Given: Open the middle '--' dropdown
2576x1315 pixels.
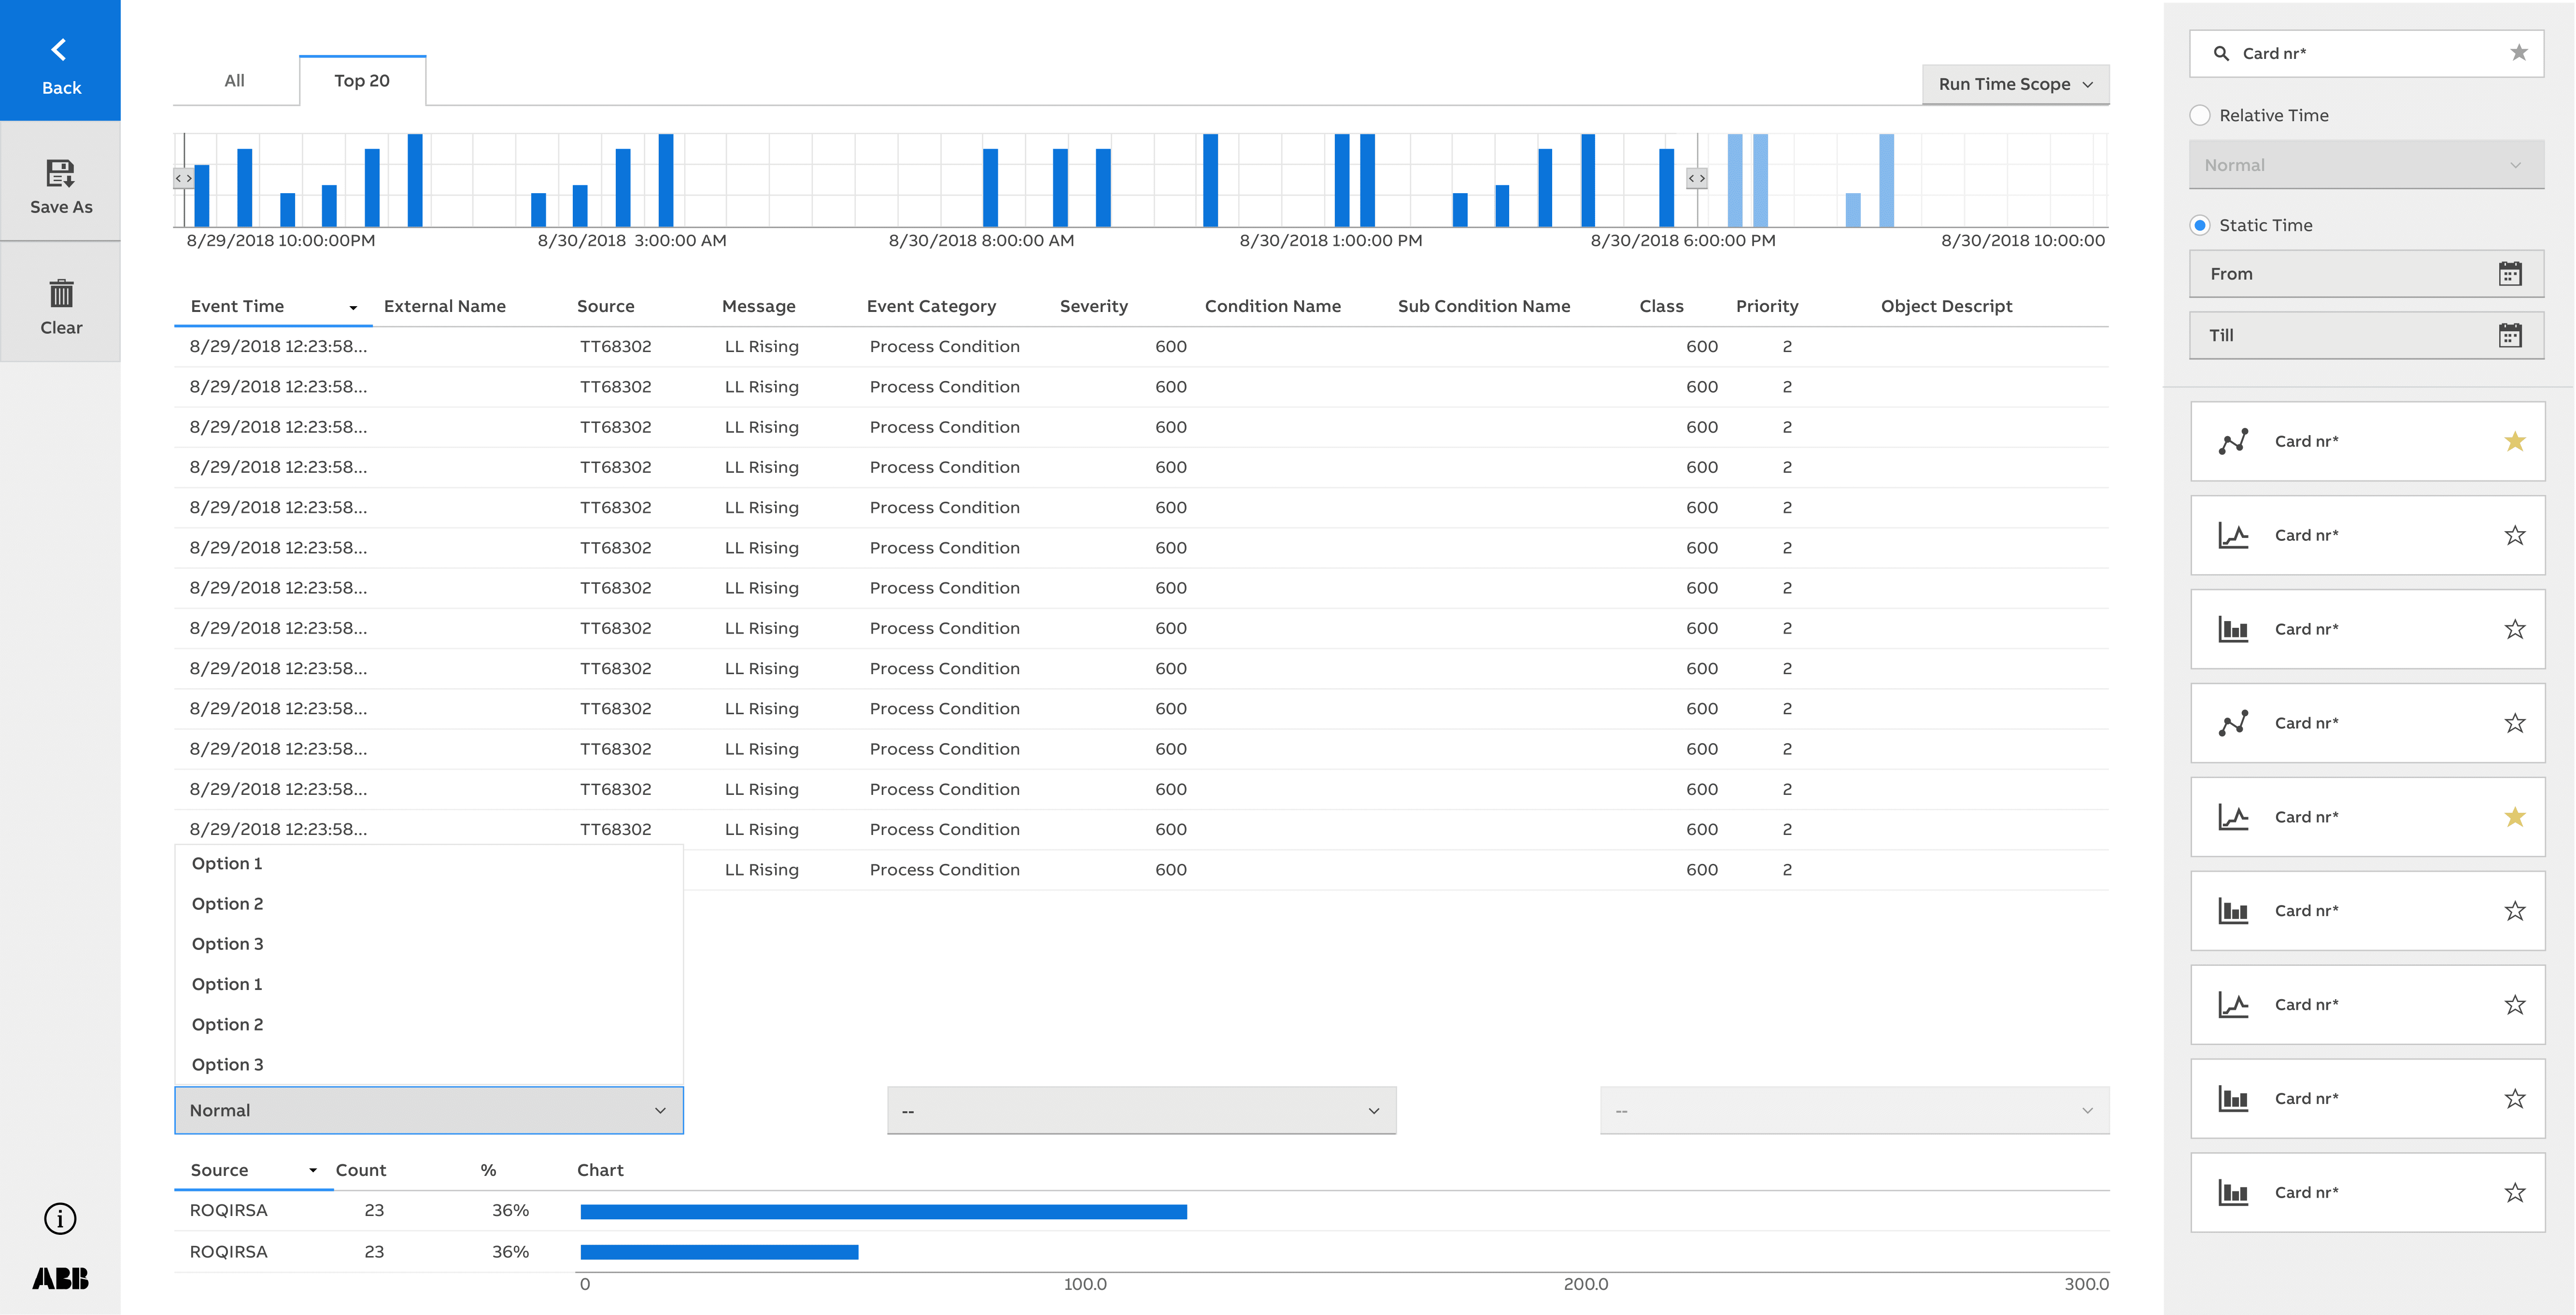Looking at the screenshot, I should pyautogui.click(x=1140, y=1110).
